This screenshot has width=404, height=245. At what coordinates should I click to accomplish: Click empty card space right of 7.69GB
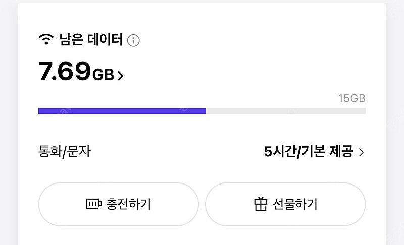pyautogui.click(x=245, y=72)
